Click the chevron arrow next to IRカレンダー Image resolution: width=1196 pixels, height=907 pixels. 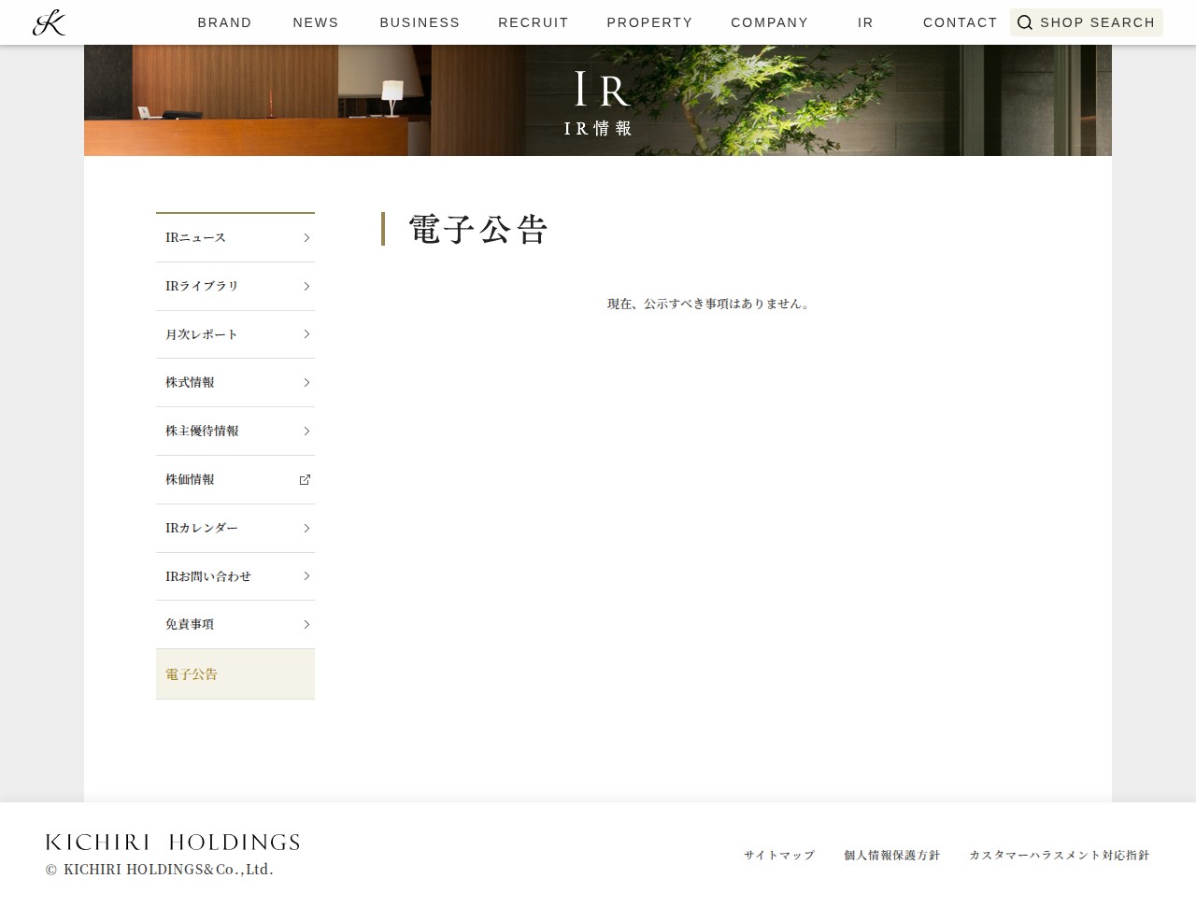(306, 529)
